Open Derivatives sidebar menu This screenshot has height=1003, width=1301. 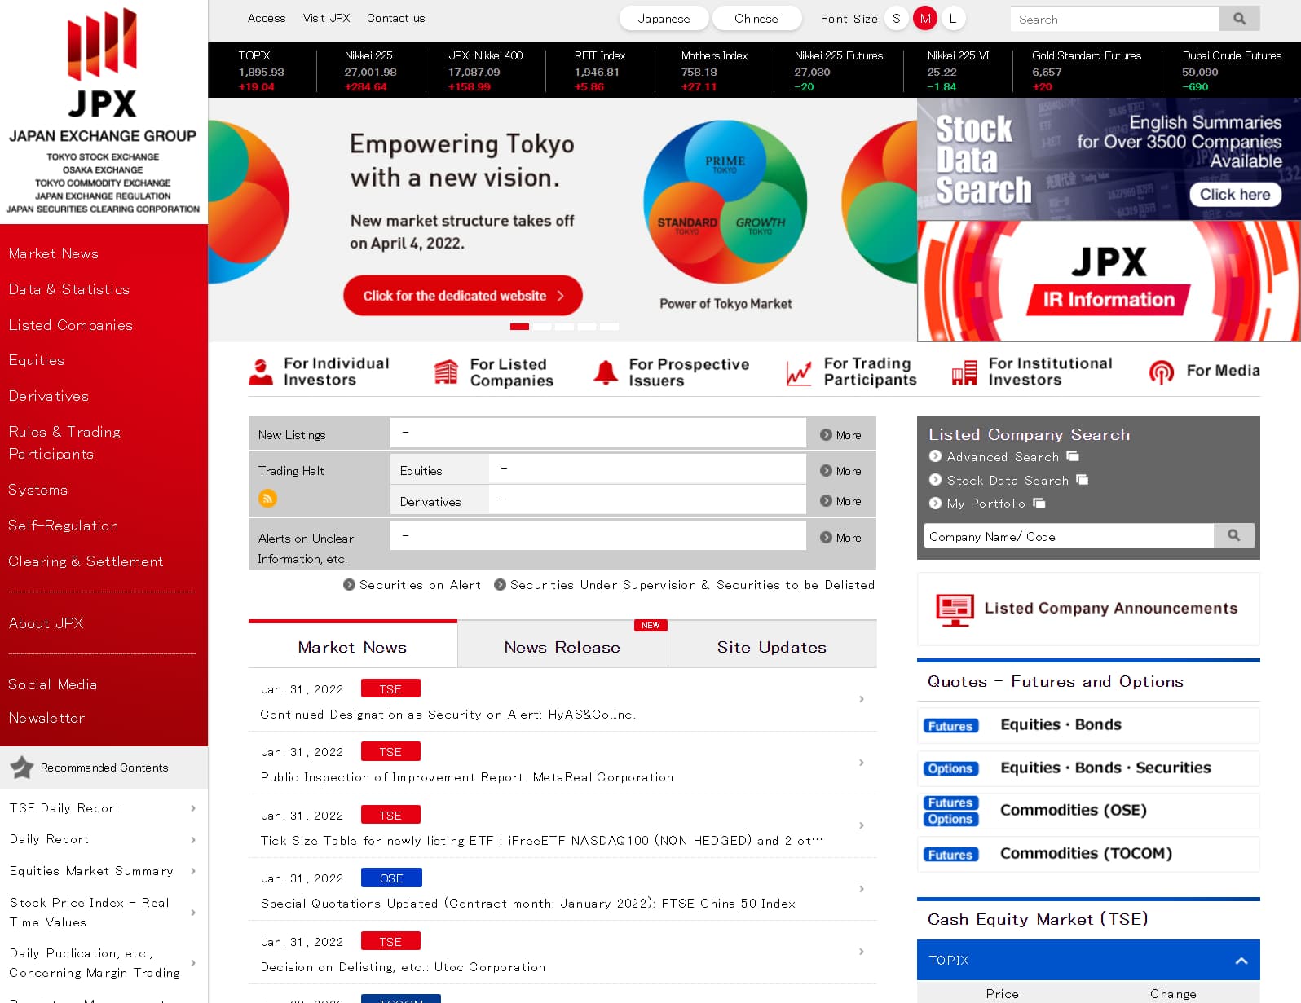pos(49,396)
